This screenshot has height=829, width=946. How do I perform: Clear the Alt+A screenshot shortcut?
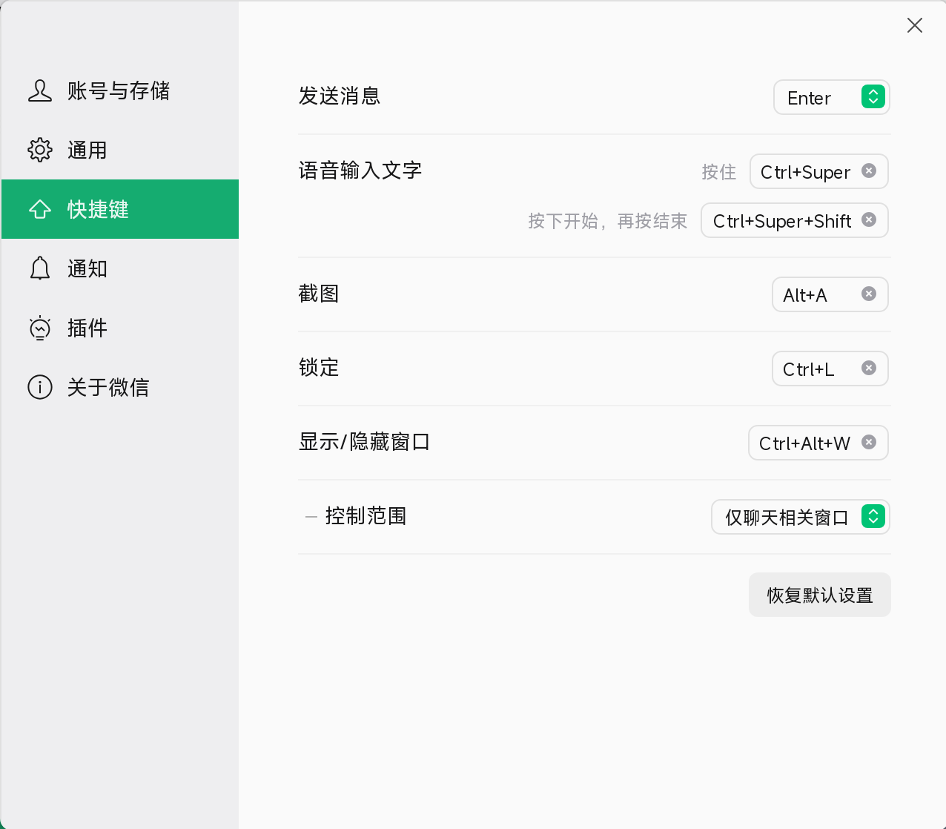pyautogui.click(x=869, y=294)
